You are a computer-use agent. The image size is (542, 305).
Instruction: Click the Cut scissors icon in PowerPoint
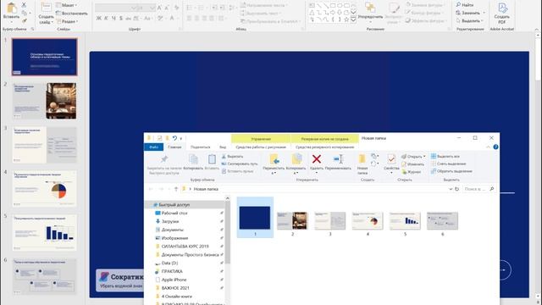point(24,5)
